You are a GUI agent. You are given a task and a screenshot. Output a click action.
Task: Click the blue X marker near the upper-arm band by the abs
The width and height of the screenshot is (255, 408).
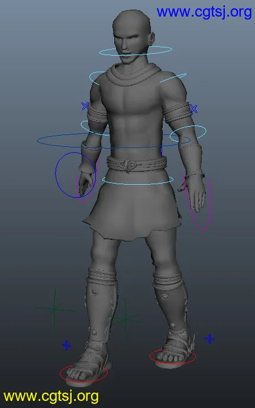point(85,106)
